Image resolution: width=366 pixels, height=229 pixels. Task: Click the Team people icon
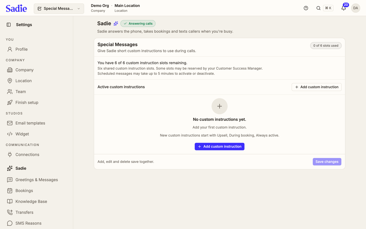[10, 92]
